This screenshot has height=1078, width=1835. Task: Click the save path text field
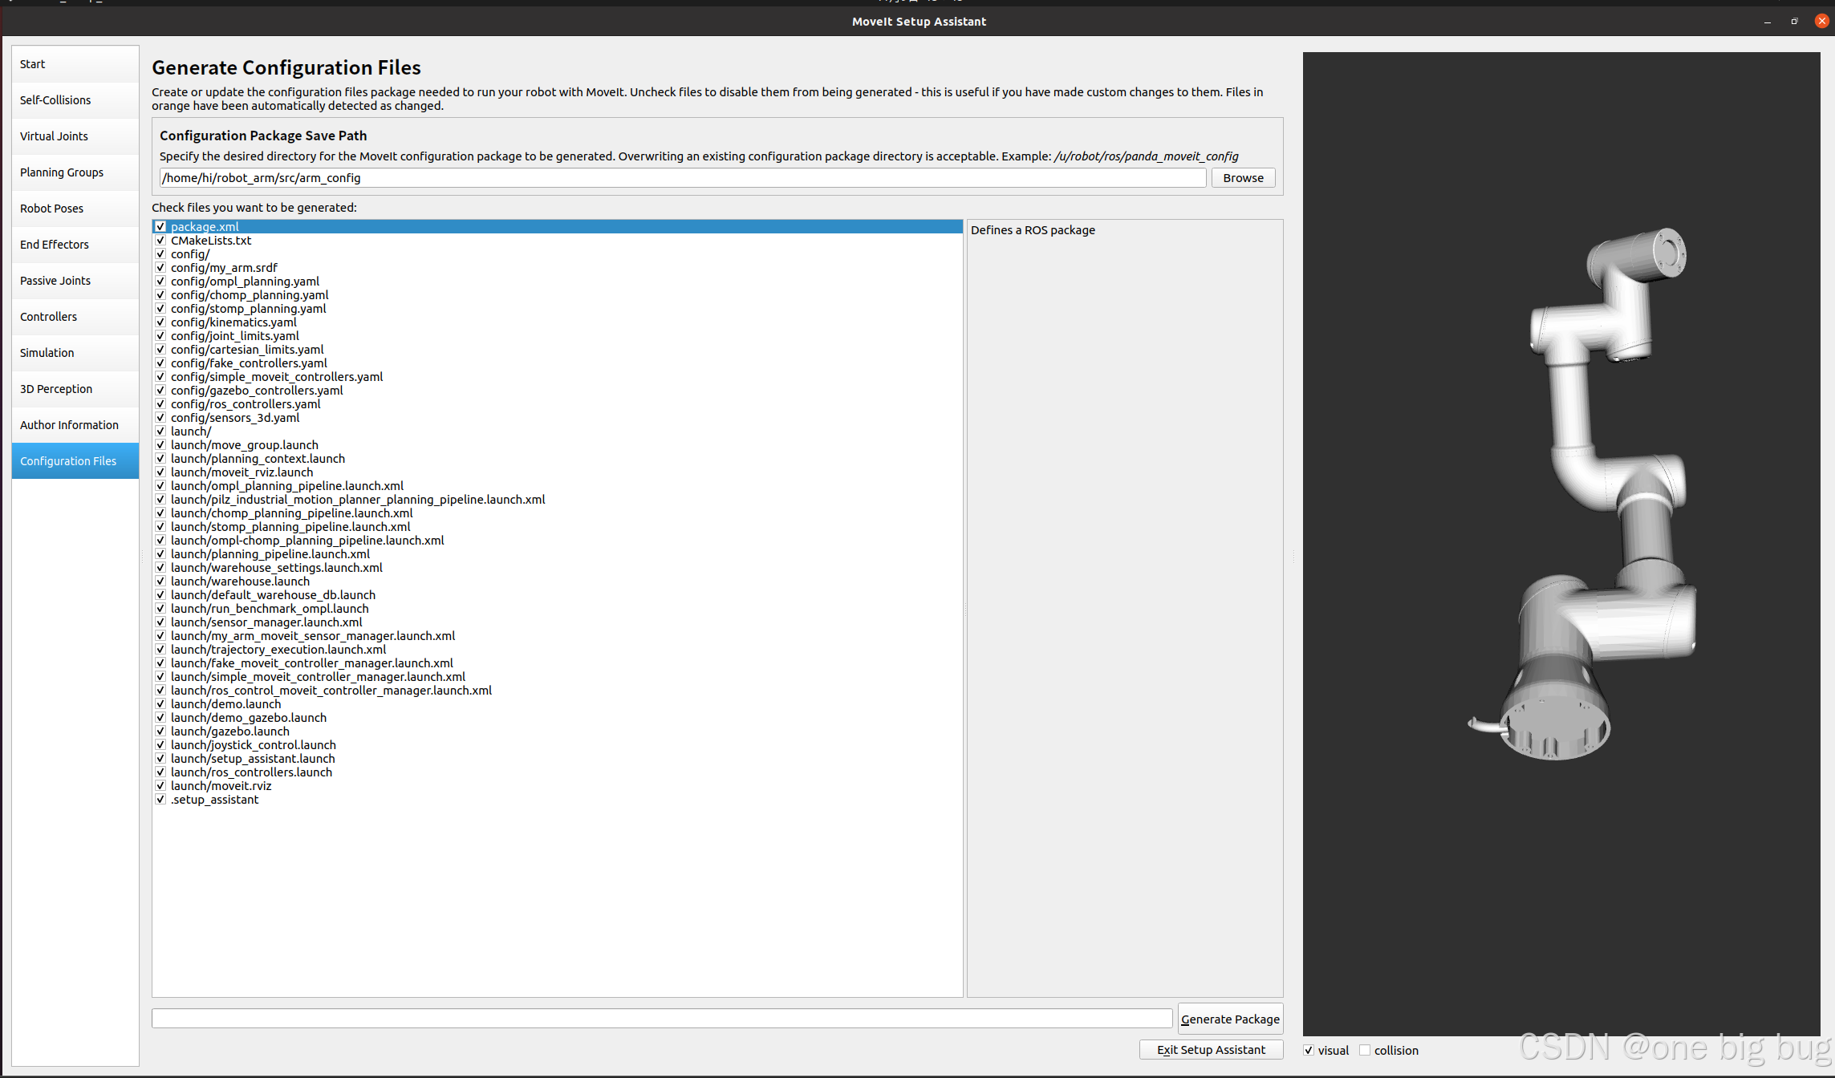682,178
